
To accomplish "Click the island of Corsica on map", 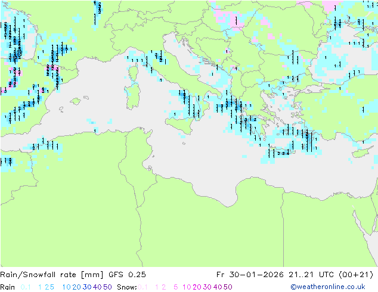I will point(133,73).
